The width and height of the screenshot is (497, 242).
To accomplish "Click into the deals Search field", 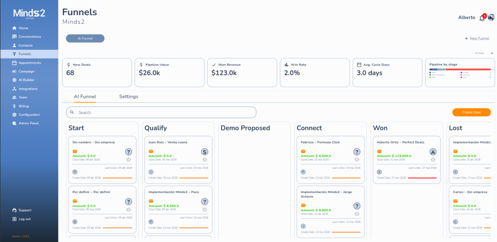I will tap(165, 113).
